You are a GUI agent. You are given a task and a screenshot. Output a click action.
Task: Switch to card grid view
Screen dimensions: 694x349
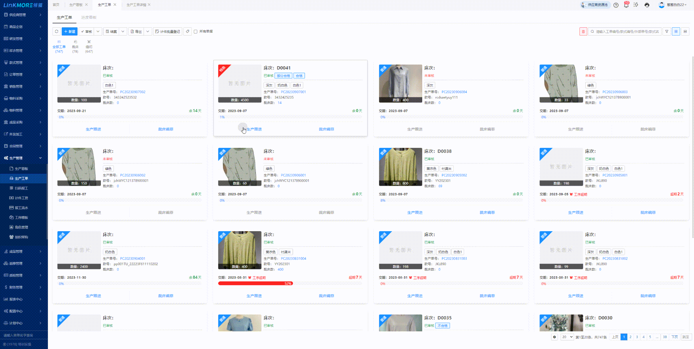pos(676,31)
